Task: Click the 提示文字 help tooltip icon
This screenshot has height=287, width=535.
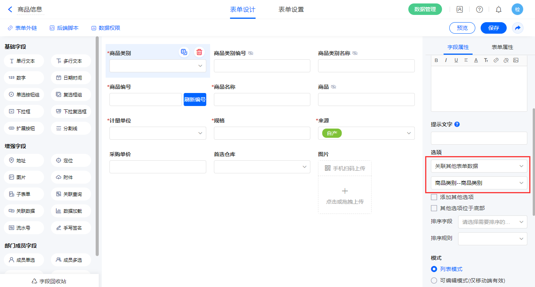Action: [x=457, y=124]
